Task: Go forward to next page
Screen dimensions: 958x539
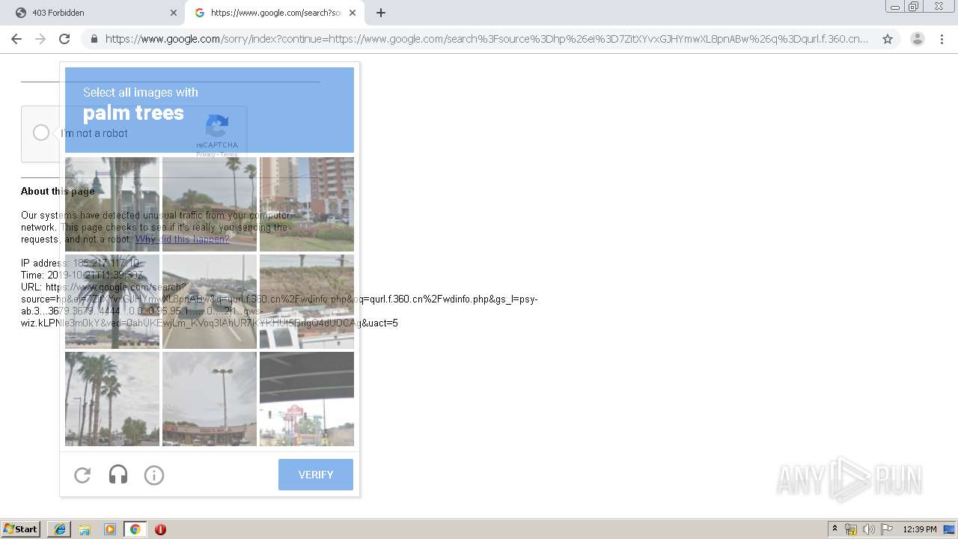Action: click(40, 39)
